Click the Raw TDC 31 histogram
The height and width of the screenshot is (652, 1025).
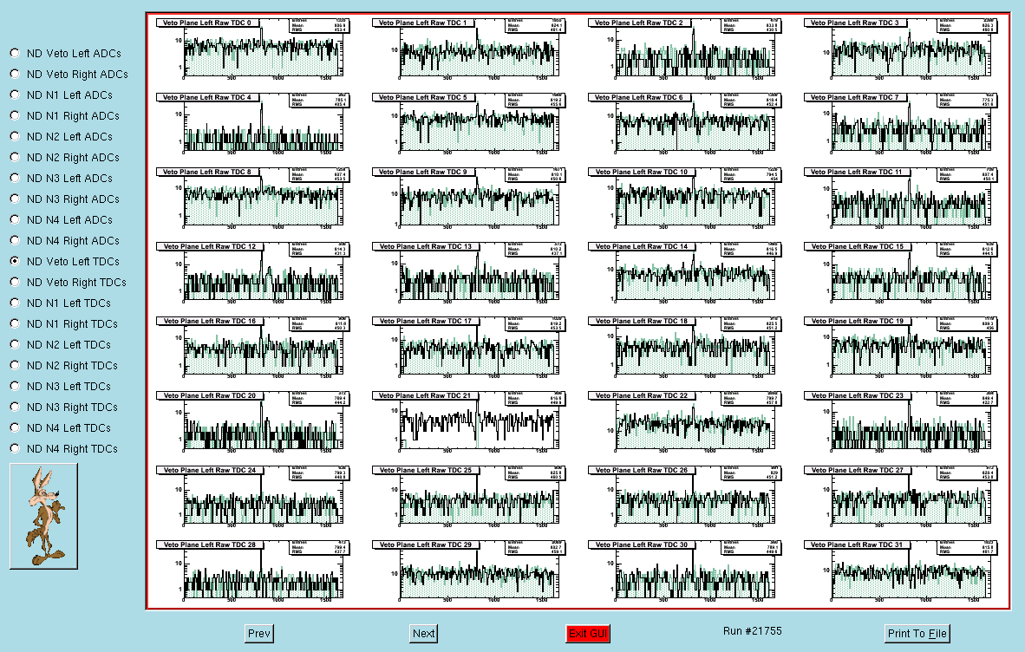[x=901, y=572]
